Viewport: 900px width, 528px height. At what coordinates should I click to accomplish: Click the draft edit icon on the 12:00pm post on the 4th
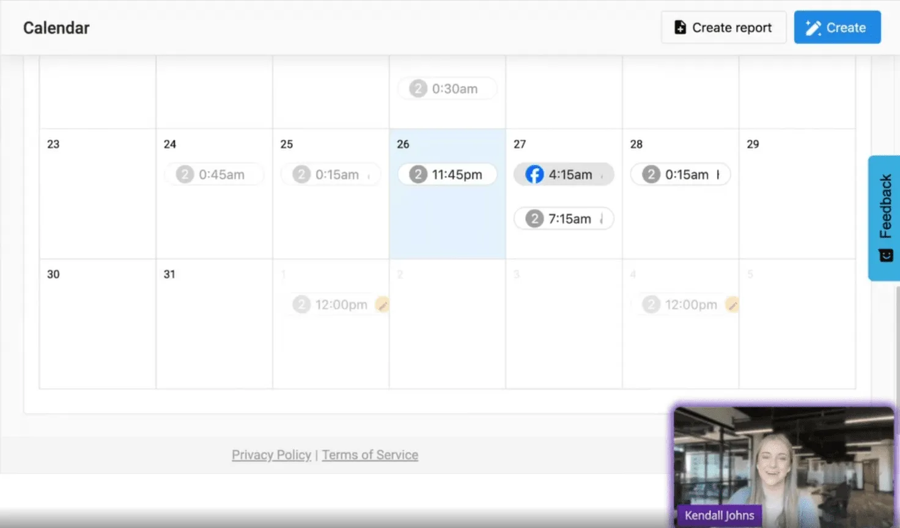click(732, 304)
